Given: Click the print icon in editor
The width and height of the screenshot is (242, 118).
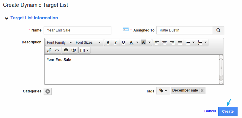Looking at the screenshot, I should 66,50.
